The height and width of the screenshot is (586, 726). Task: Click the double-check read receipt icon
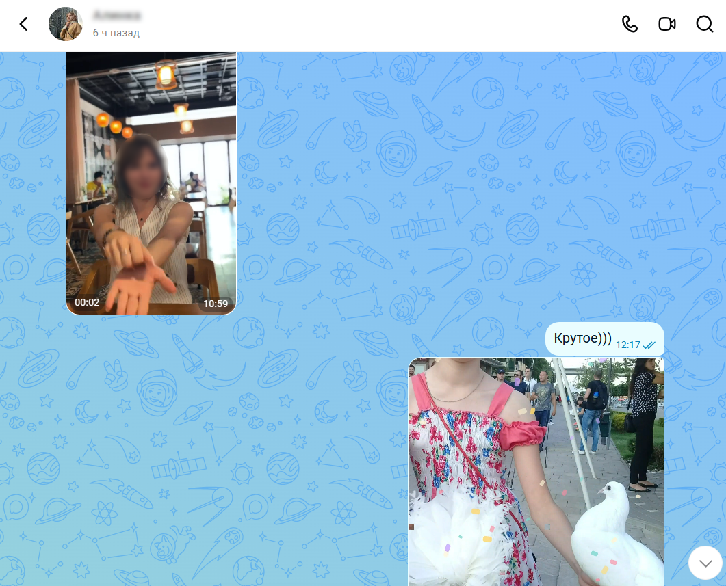pyautogui.click(x=649, y=345)
